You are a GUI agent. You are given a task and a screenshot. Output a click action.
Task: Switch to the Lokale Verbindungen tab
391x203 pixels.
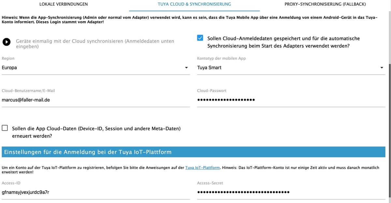[64, 4]
